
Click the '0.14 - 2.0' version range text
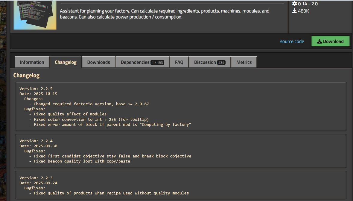coord(308,4)
